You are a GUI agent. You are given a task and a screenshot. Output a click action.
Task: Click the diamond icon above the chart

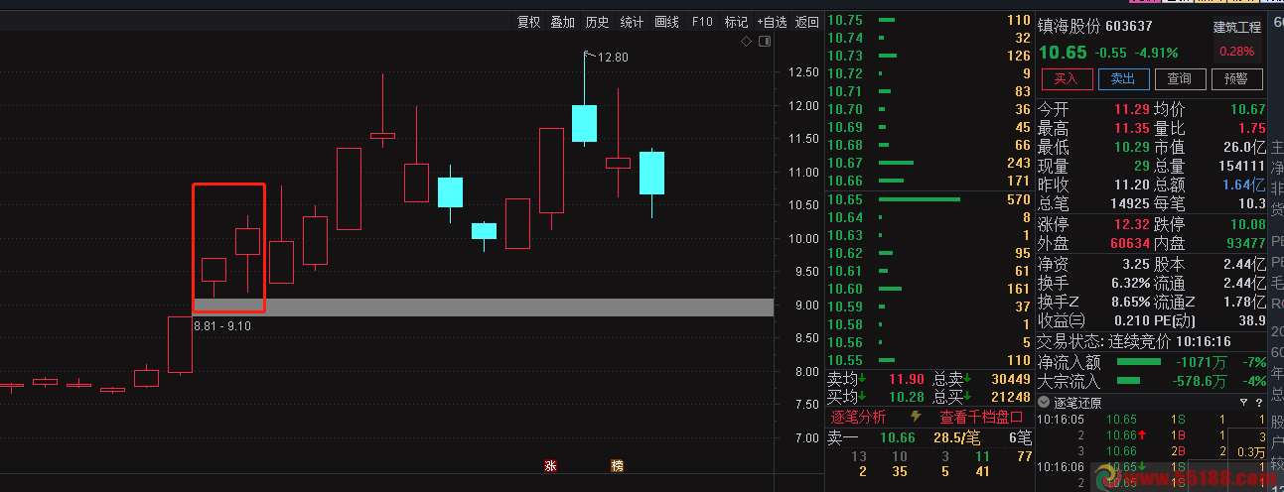(x=747, y=42)
